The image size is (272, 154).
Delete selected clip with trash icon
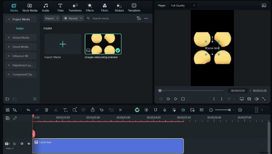[47, 110]
